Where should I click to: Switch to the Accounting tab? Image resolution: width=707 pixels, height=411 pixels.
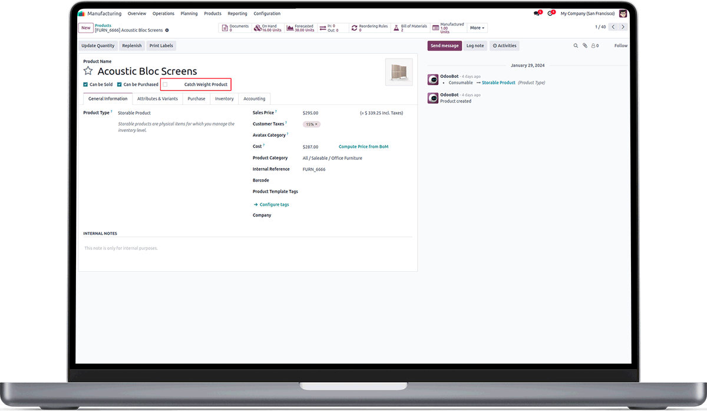point(255,98)
